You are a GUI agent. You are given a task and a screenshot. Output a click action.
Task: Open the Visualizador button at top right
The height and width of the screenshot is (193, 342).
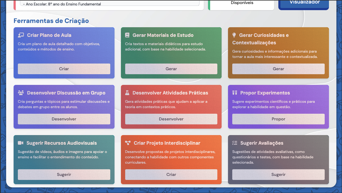pyautogui.click(x=303, y=3)
